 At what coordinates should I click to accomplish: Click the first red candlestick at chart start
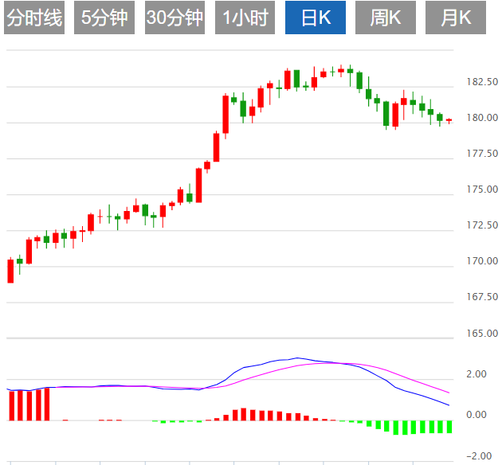[10, 271]
